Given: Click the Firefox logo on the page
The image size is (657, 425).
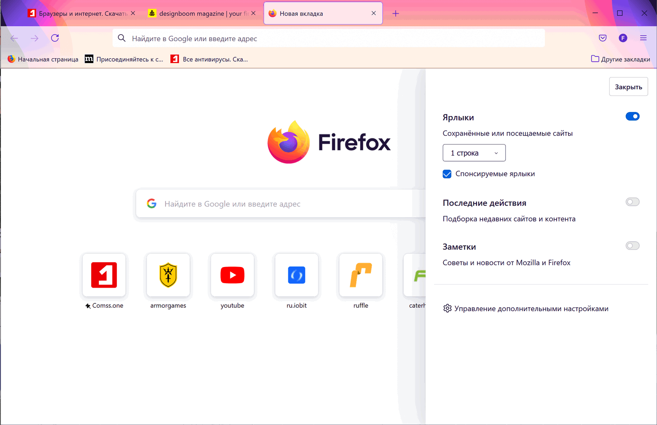Looking at the screenshot, I should point(289,142).
